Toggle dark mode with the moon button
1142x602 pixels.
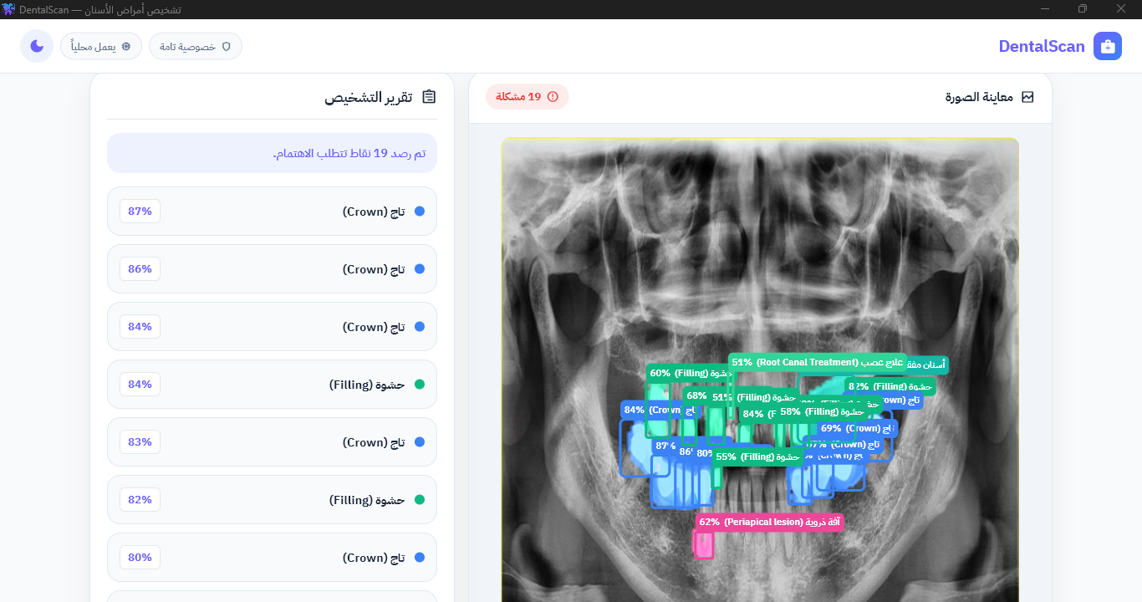pos(37,46)
